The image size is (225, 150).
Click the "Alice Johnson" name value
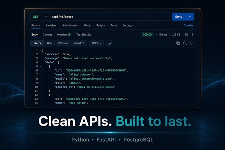click(x=81, y=75)
